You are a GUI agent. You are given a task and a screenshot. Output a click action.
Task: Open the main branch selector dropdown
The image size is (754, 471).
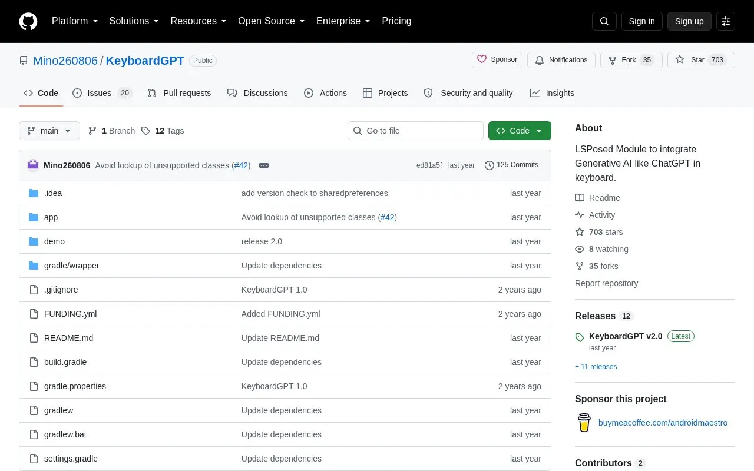click(x=49, y=131)
